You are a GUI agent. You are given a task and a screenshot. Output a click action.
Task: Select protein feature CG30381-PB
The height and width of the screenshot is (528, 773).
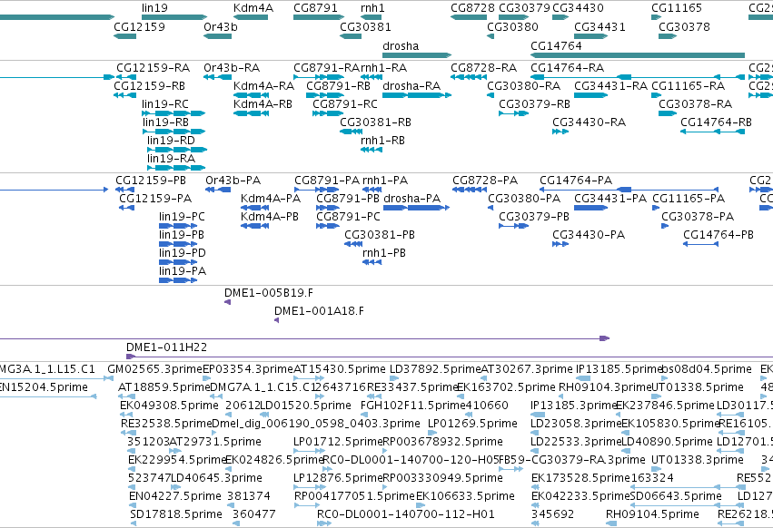coord(353,244)
